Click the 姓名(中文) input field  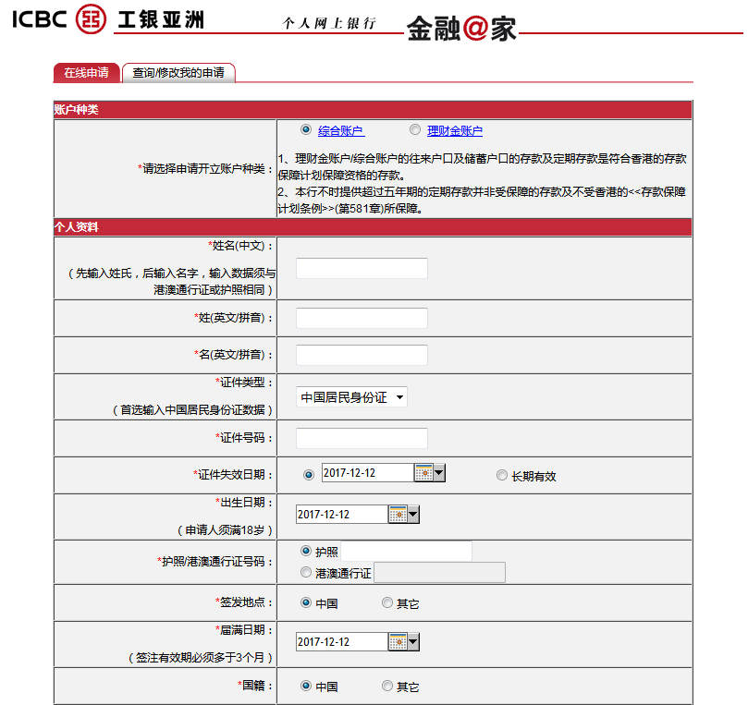click(x=362, y=268)
